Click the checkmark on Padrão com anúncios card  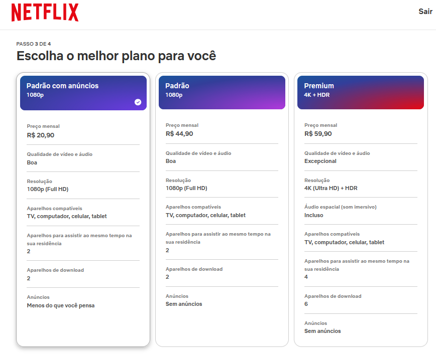click(x=137, y=102)
